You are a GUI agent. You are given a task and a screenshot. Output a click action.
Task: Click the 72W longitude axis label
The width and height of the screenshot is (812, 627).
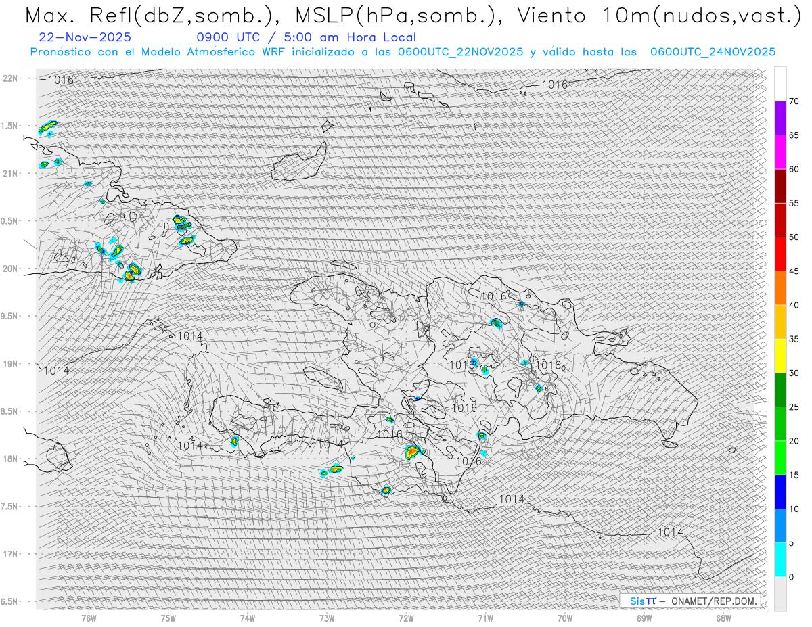tap(406, 618)
